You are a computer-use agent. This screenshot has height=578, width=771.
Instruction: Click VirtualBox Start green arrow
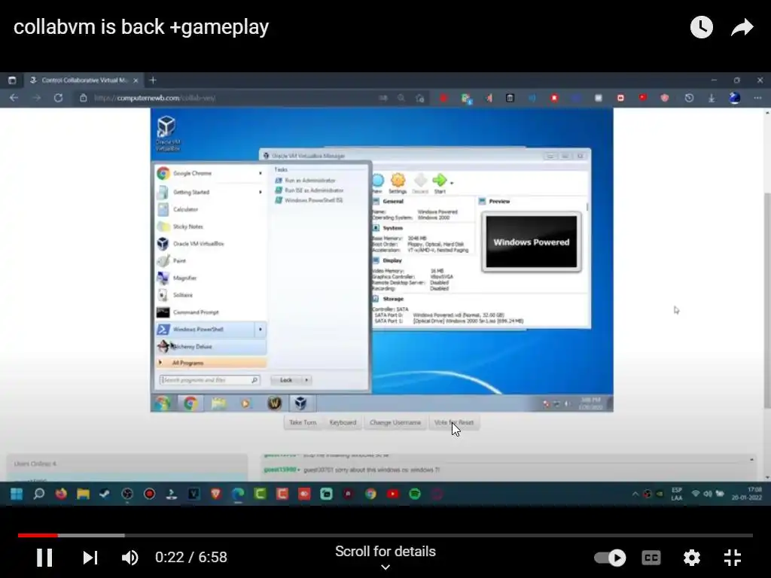[439, 183]
